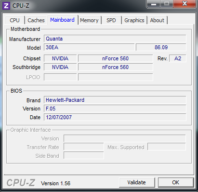Click the Manufacturer label

click(x=25, y=39)
